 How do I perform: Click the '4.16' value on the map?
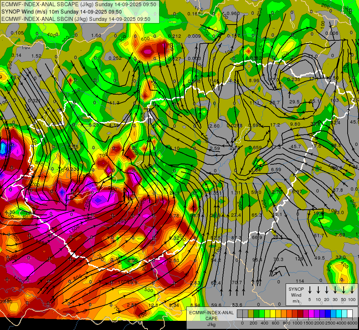point(114,125)
